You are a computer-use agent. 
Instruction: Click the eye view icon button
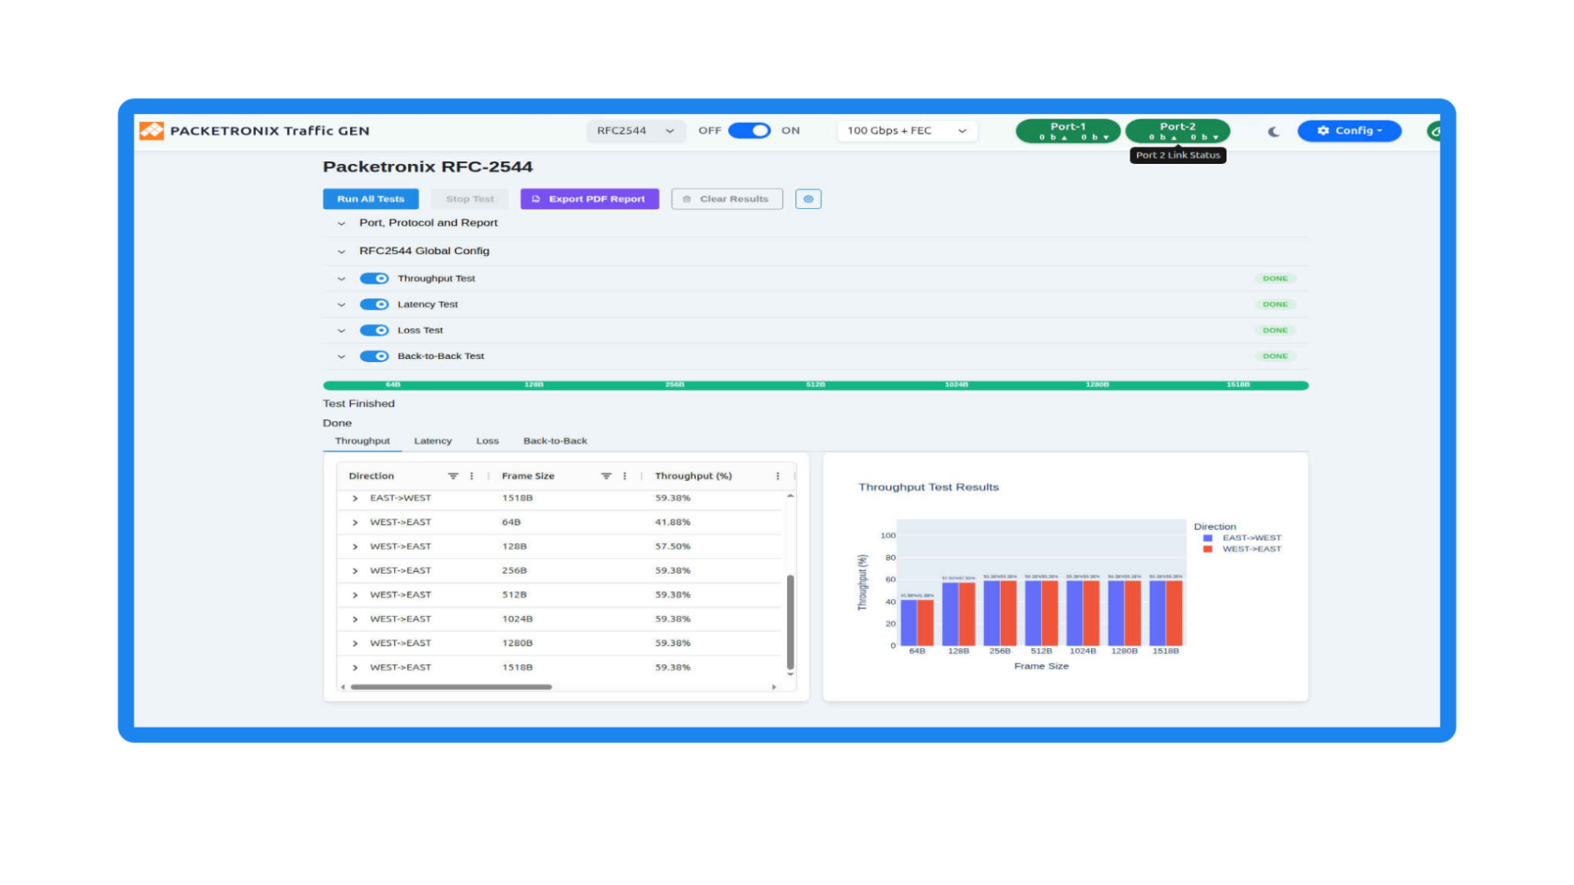(x=808, y=199)
